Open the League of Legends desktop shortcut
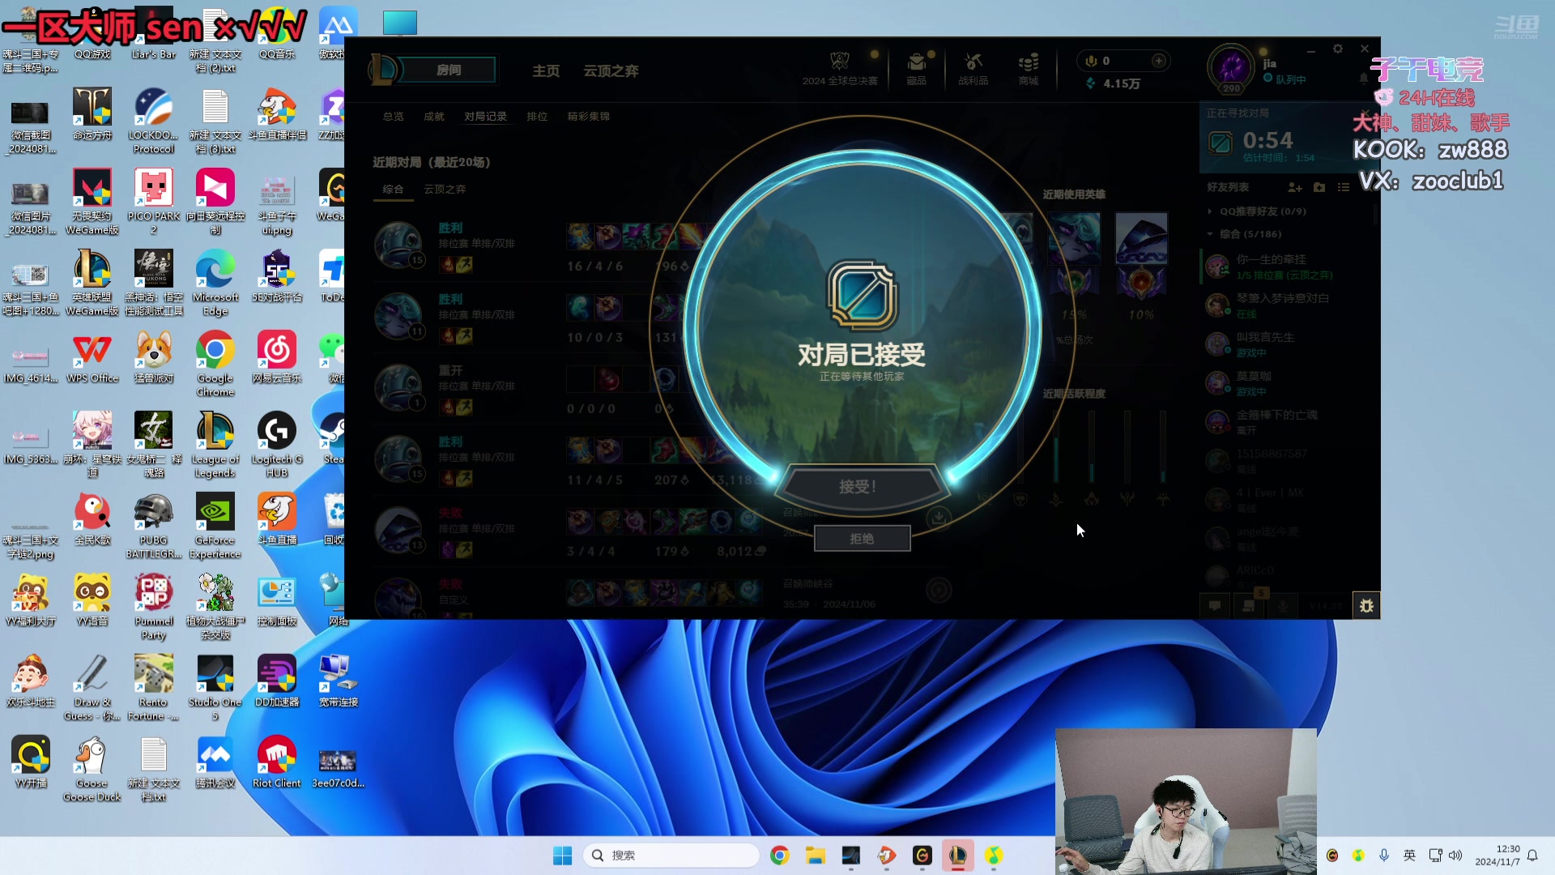1555x875 pixels. (x=215, y=444)
